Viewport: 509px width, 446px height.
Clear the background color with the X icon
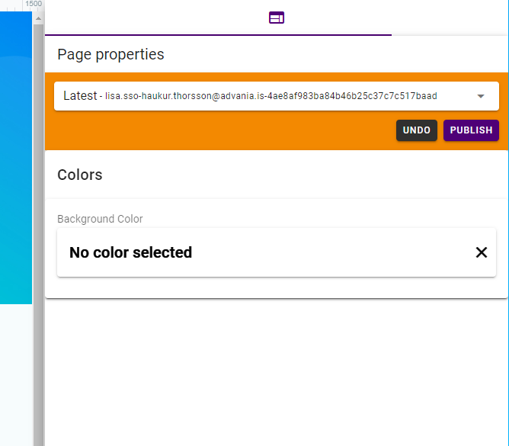tap(481, 252)
